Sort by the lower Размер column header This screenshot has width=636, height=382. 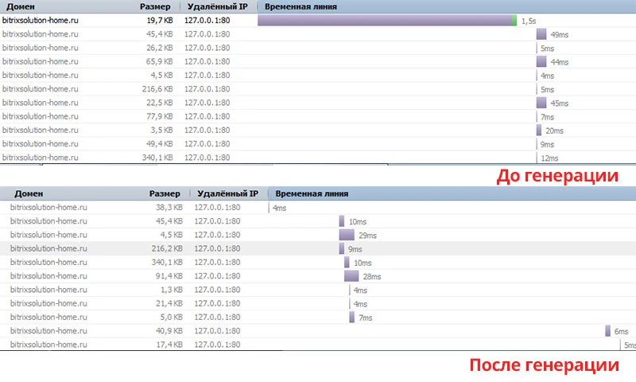click(165, 193)
